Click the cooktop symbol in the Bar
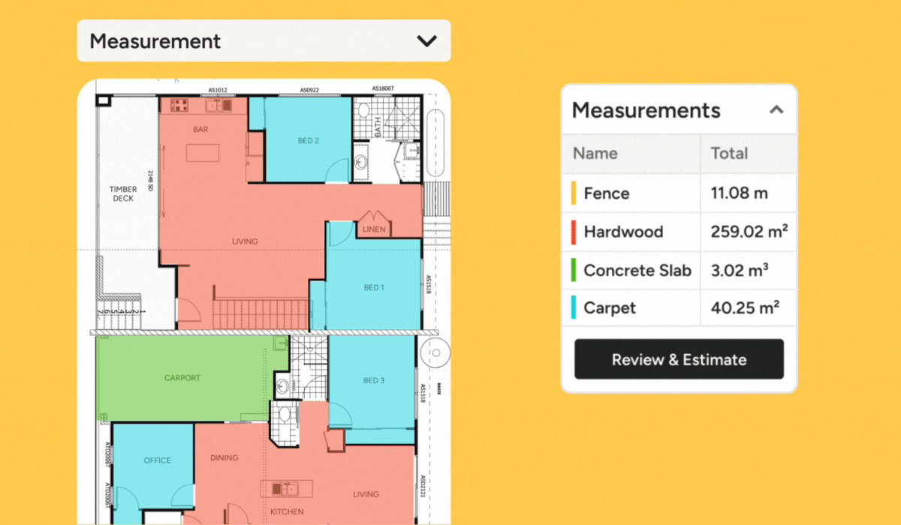This screenshot has height=525, width=901. tap(181, 106)
